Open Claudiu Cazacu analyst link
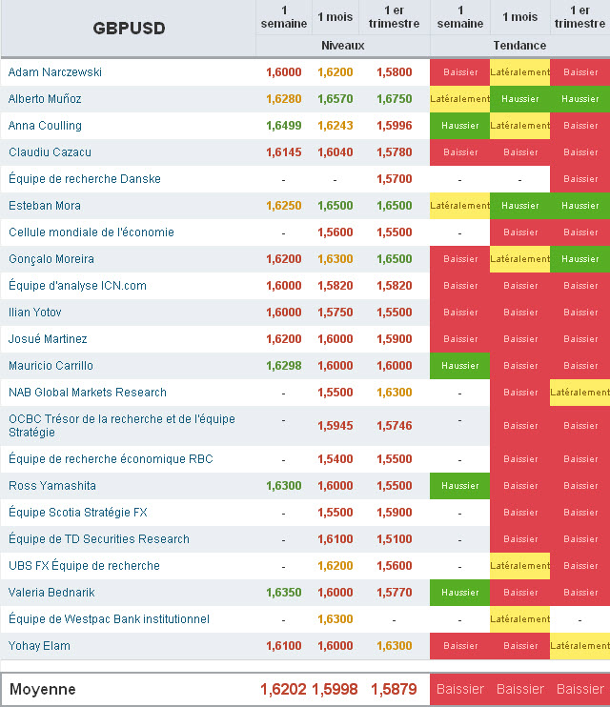The image size is (610, 707). point(51,151)
